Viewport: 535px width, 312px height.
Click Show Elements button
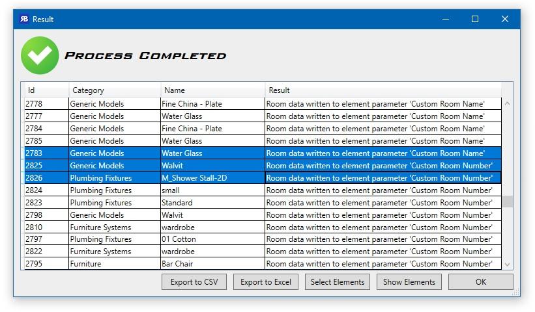click(409, 281)
